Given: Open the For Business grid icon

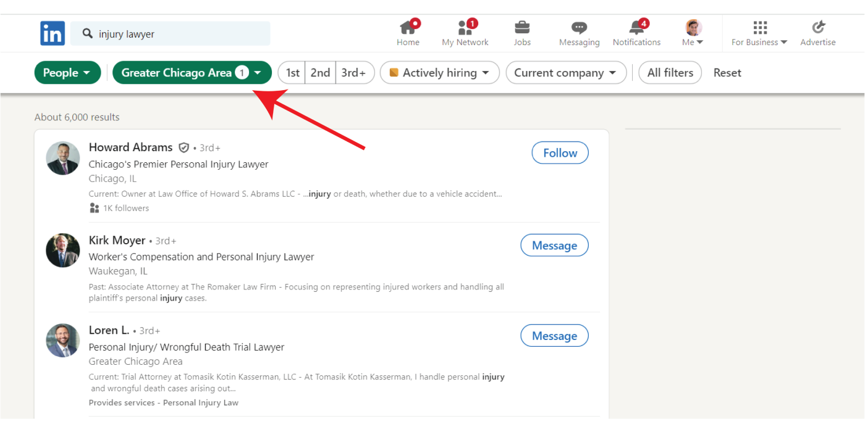Looking at the screenshot, I should [x=760, y=27].
